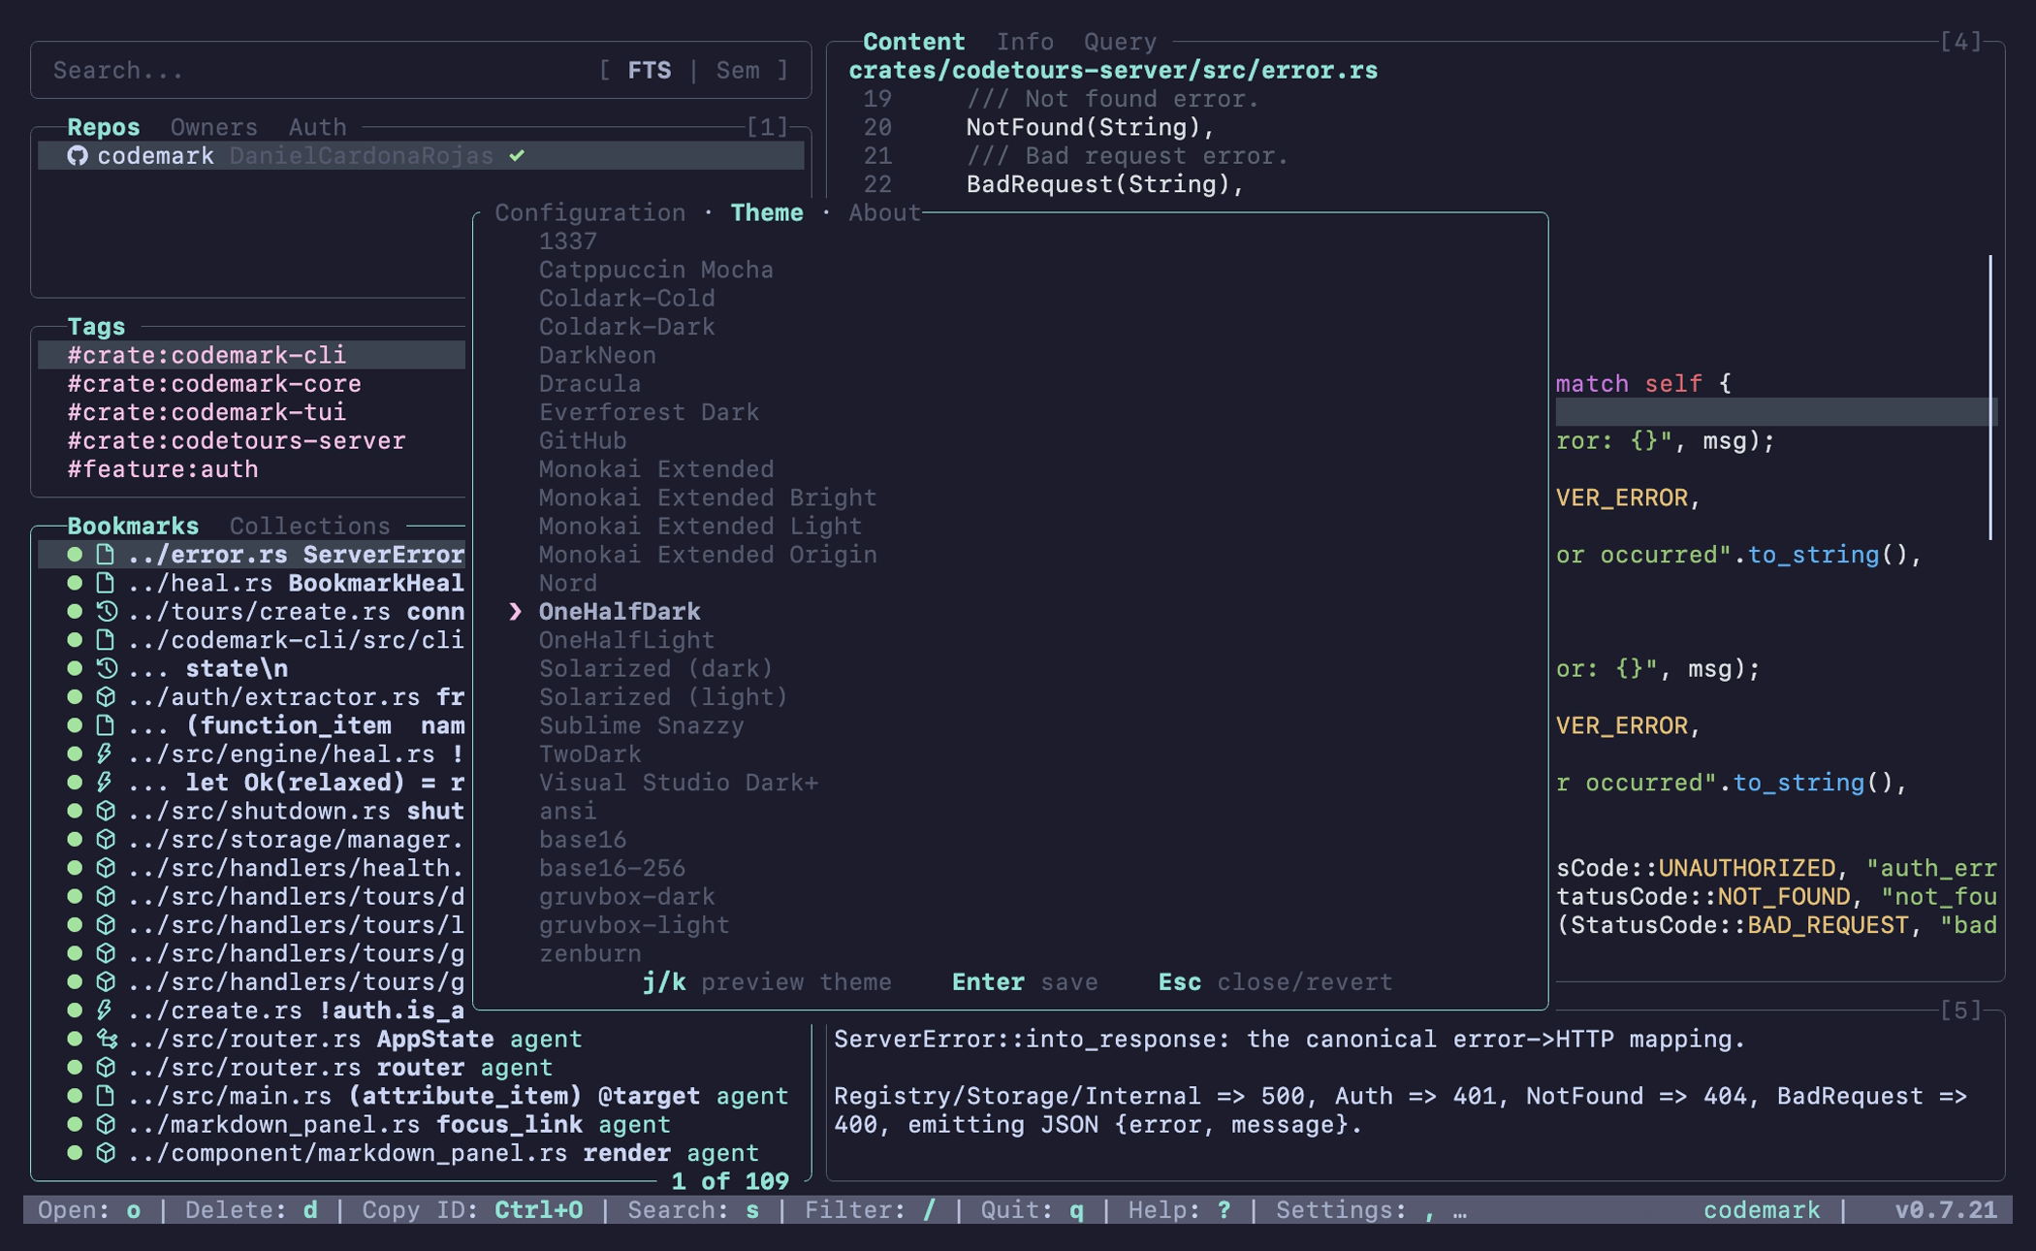Screen dimensions: 2036x1251
Task: Open the Query tab in the content panel
Action: 1120,42
